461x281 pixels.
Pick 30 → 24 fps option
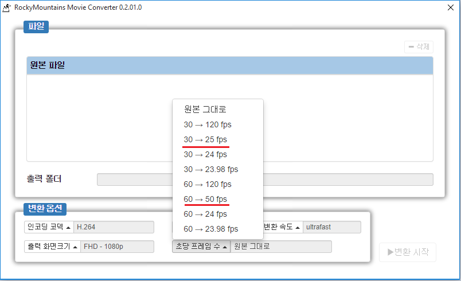point(205,154)
